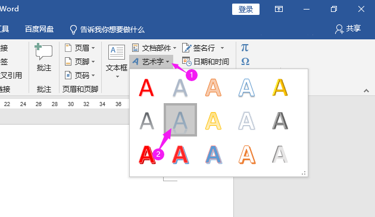
Task: Click the 艺术字 WordArt button
Action: point(151,62)
